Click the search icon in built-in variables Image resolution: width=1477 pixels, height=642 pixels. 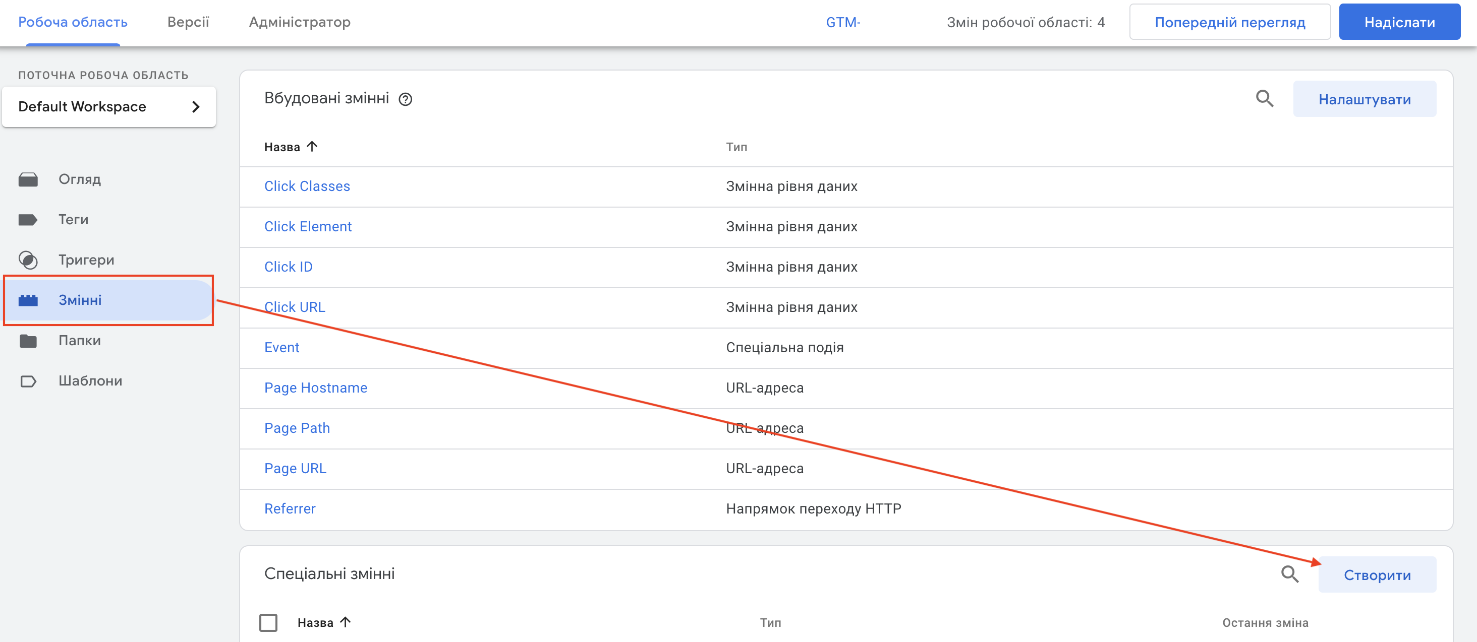coord(1265,99)
